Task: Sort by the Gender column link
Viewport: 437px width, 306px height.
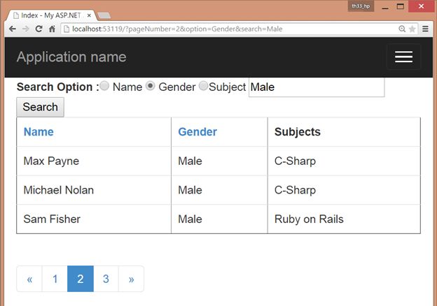Action: coord(197,131)
